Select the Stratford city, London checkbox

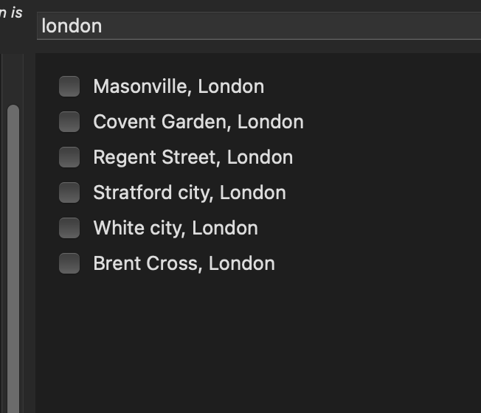(69, 192)
